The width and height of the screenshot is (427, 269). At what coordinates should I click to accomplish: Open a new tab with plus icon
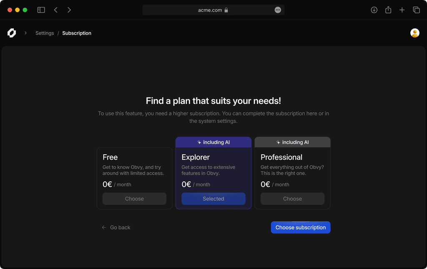(x=402, y=10)
